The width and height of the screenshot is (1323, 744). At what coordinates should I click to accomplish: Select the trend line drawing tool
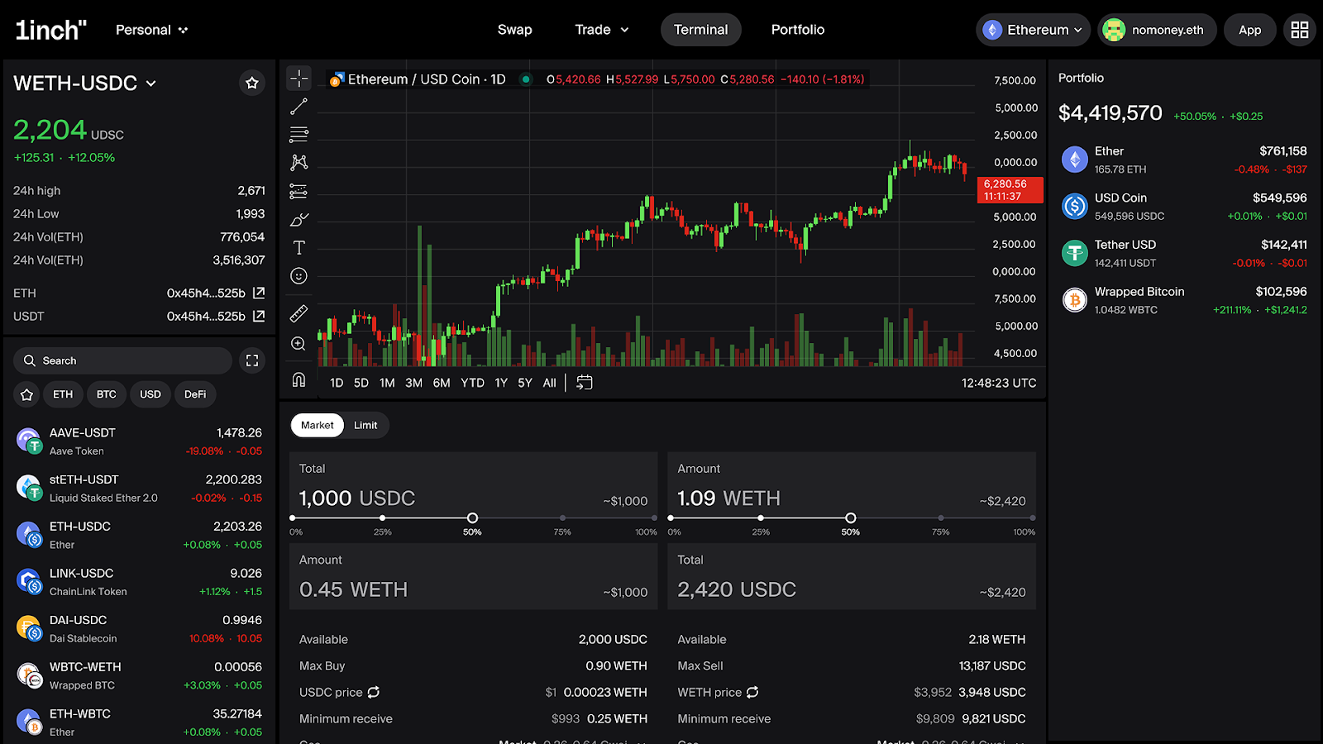299,107
